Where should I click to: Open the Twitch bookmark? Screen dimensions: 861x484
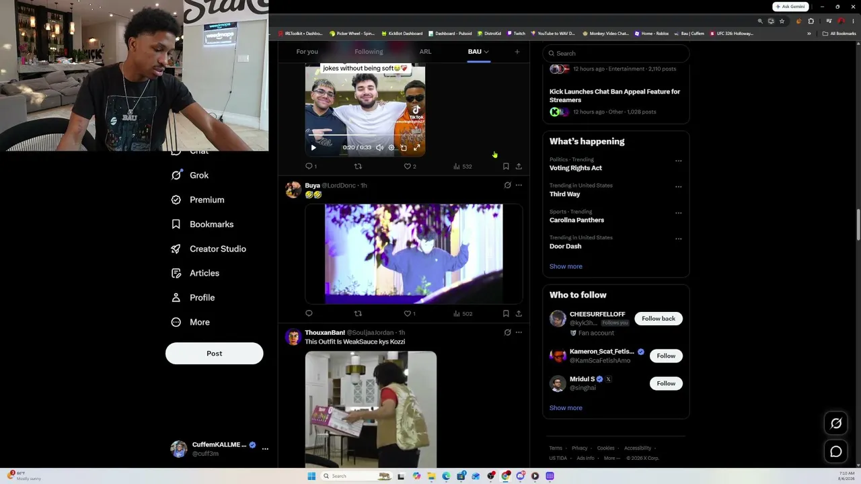[517, 34]
